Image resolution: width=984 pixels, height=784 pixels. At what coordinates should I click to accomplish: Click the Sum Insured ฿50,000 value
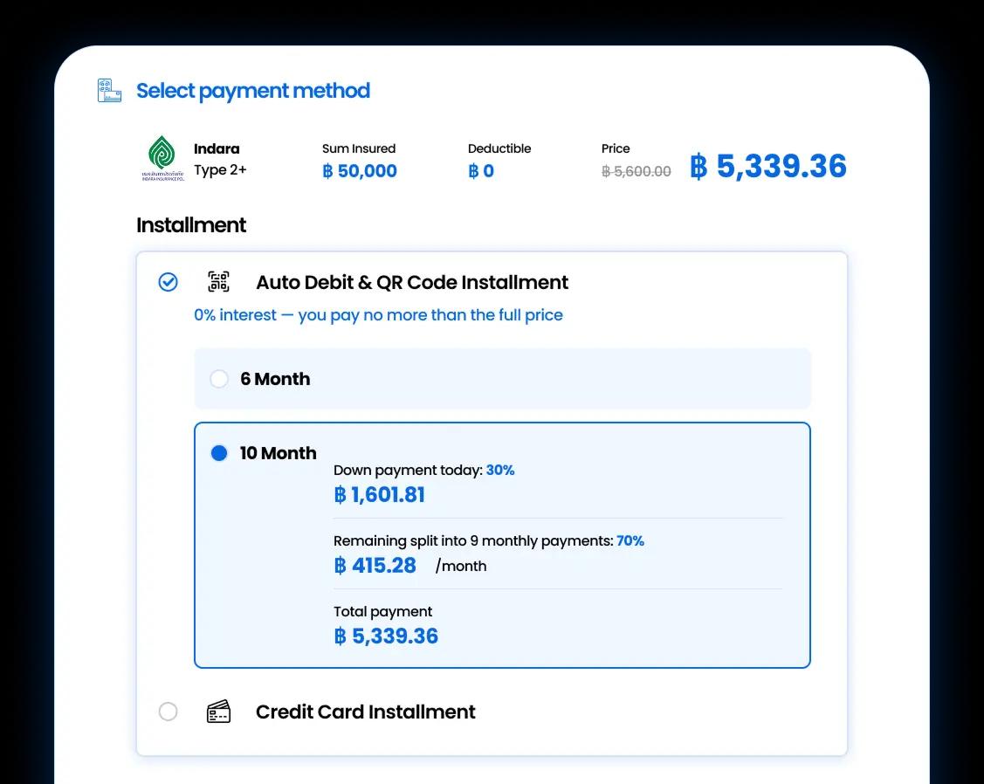(x=360, y=171)
